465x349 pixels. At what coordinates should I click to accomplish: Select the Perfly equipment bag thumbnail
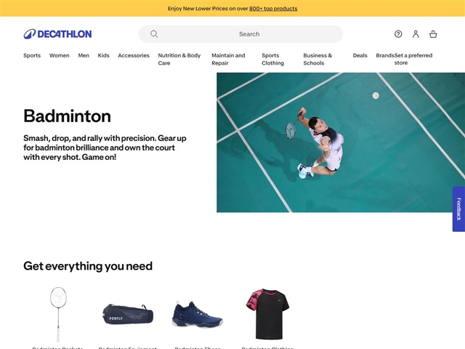[128, 314]
